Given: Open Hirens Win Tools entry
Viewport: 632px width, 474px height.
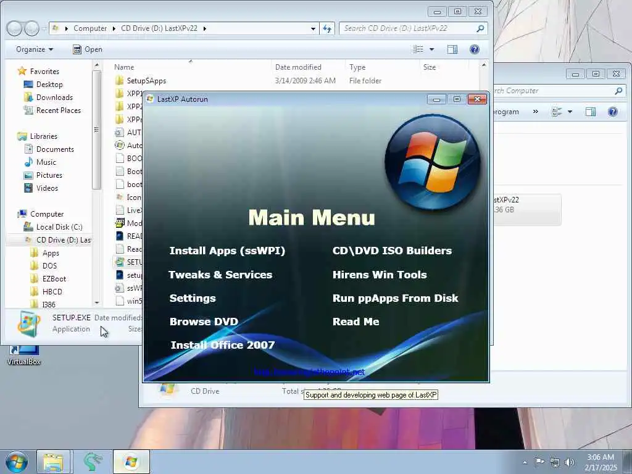Looking at the screenshot, I should (x=380, y=275).
